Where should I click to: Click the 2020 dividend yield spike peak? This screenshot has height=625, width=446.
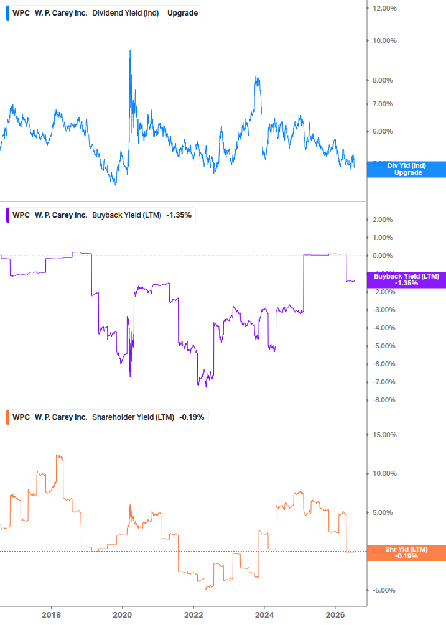point(130,50)
